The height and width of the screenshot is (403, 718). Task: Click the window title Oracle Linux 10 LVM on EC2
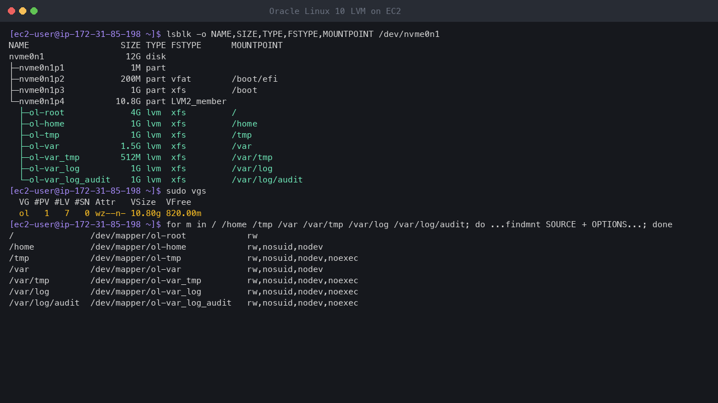[x=335, y=11]
